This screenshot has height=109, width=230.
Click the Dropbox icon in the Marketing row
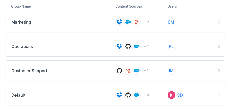tap(119, 22)
